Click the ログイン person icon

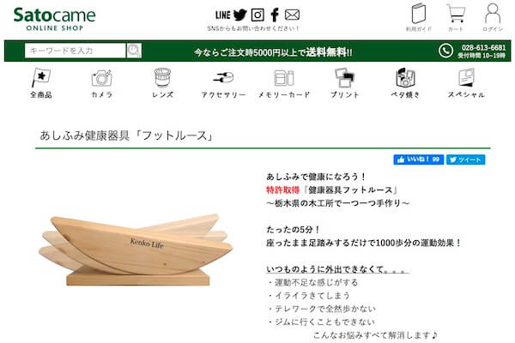click(x=493, y=14)
